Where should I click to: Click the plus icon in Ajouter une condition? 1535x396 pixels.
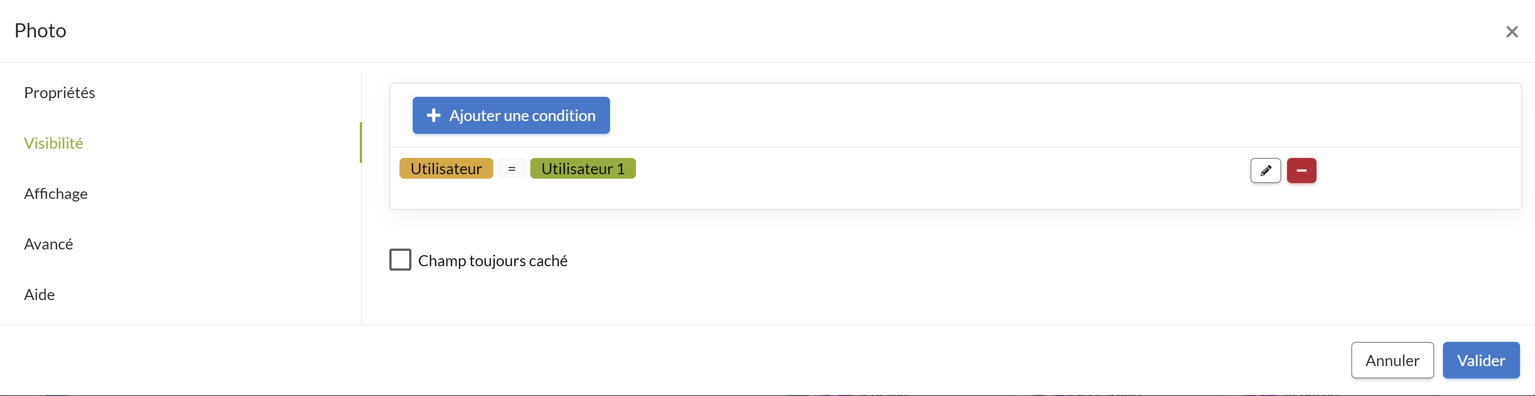pos(433,116)
